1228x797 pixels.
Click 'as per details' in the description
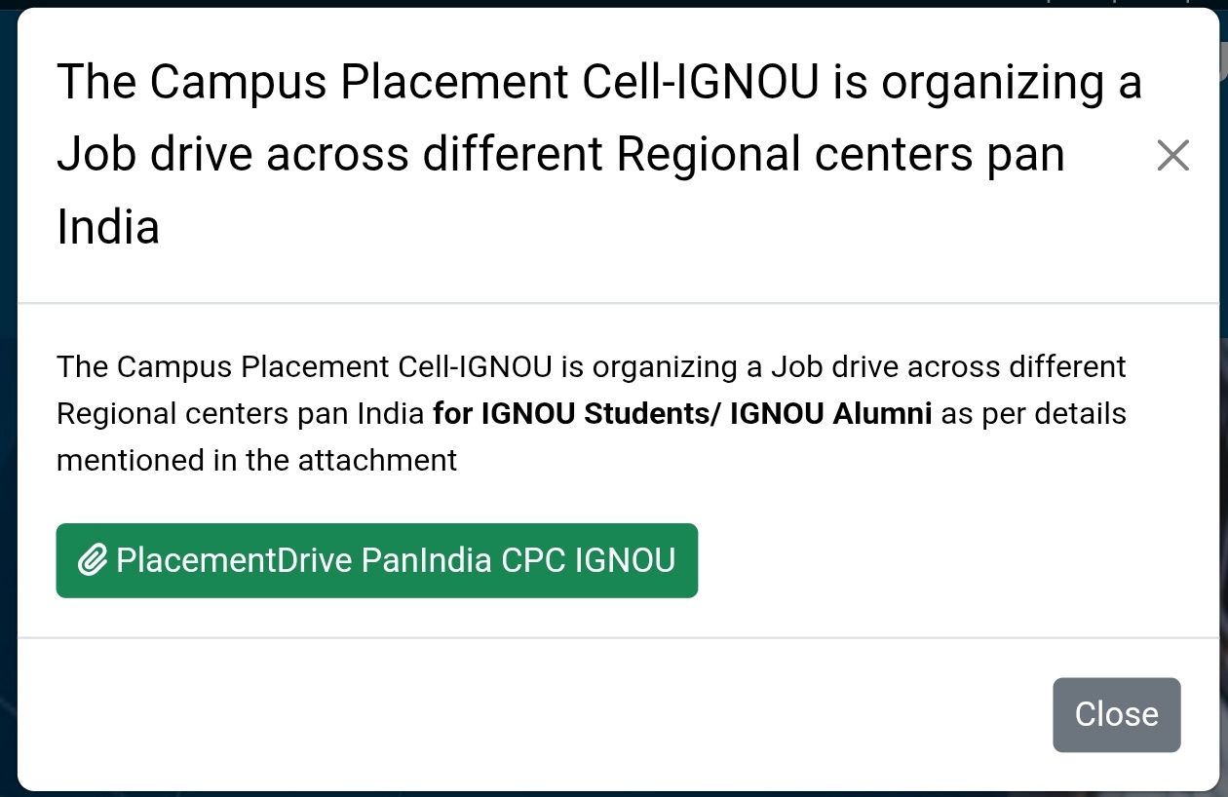click(x=1033, y=414)
